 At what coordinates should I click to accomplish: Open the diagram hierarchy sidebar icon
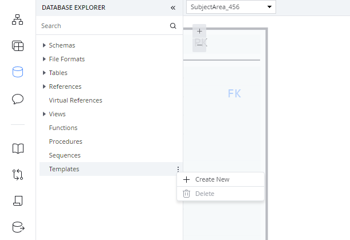click(18, 19)
